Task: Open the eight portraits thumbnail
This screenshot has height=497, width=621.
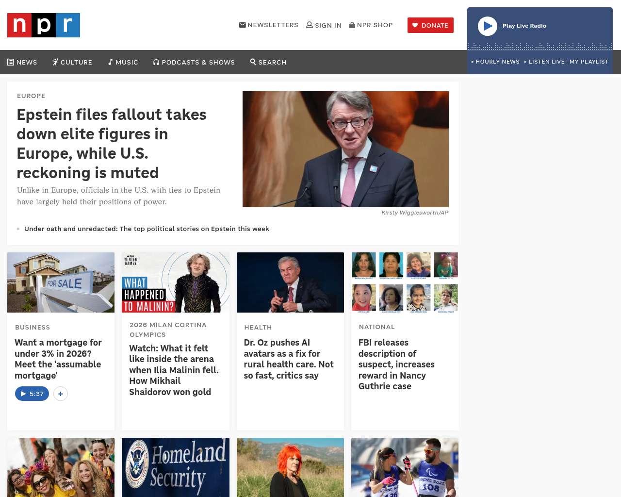Action: (x=405, y=282)
